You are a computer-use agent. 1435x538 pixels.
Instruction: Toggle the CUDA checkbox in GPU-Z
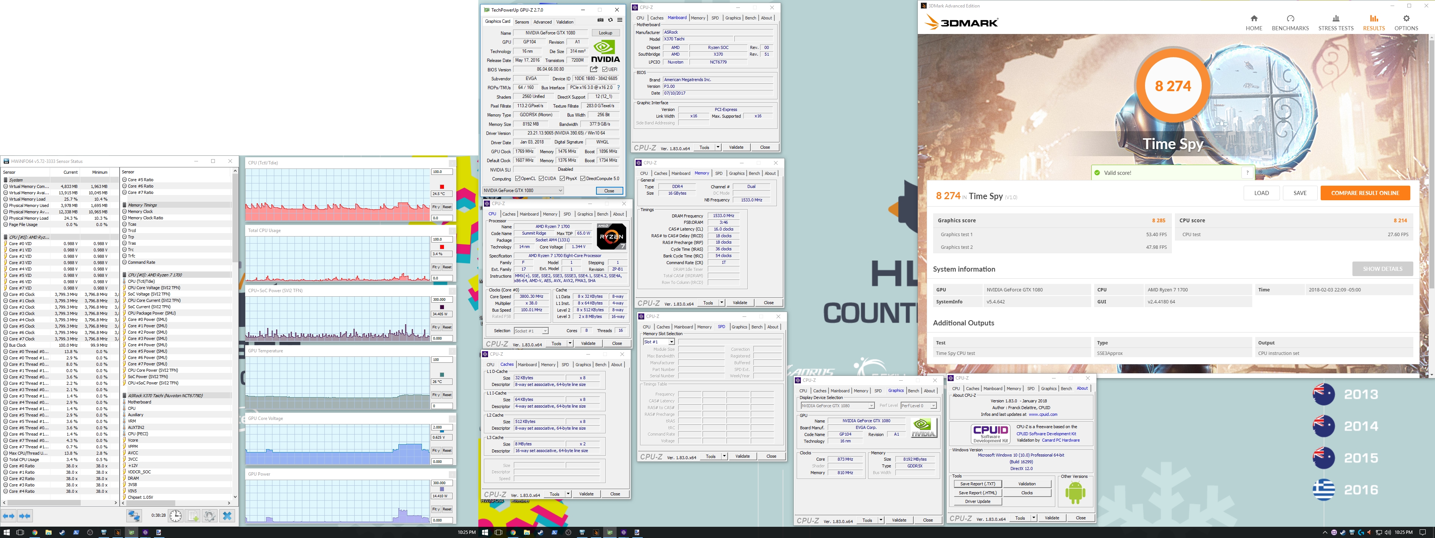tap(541, 179)
